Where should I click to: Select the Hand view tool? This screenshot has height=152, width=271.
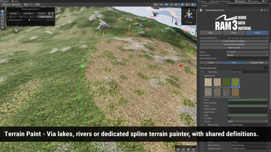[x=3, y=11]
